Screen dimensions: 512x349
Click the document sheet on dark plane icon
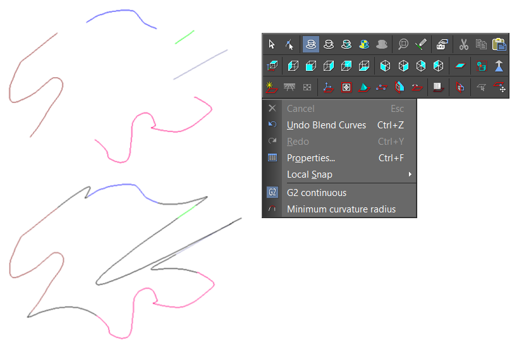tap(438, 87)
